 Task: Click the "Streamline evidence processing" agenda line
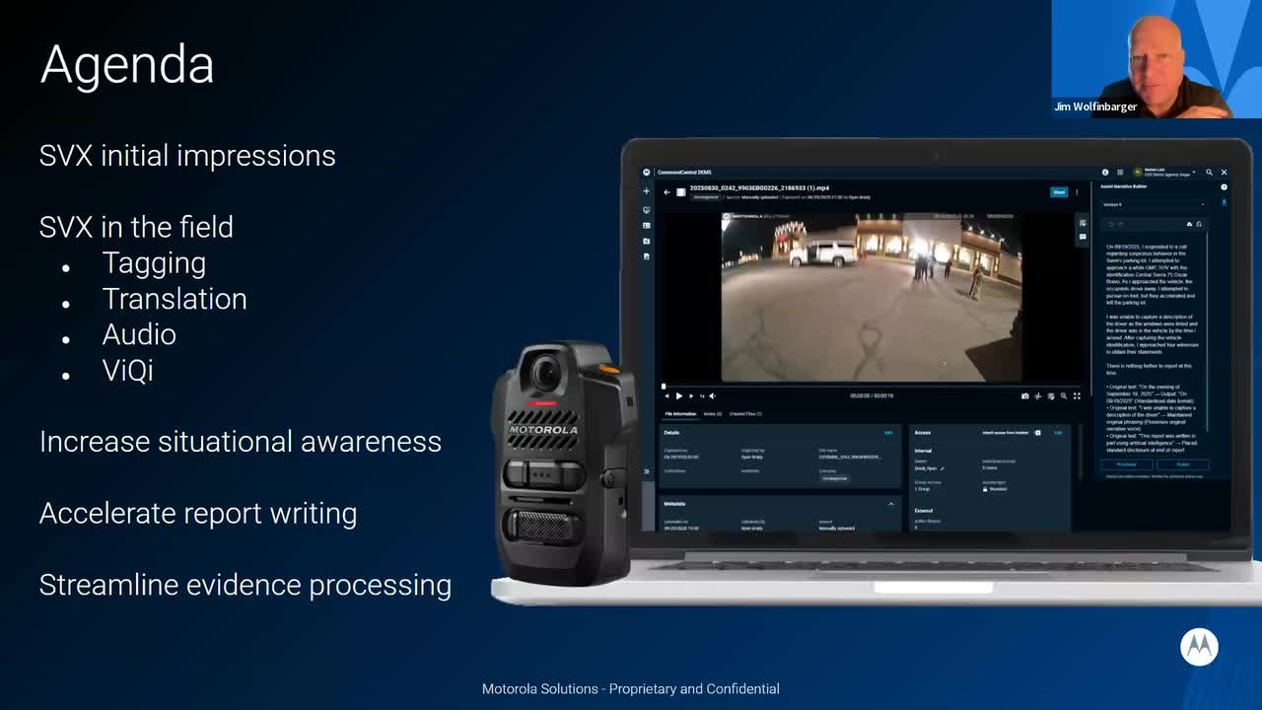(x=245, y=585)
